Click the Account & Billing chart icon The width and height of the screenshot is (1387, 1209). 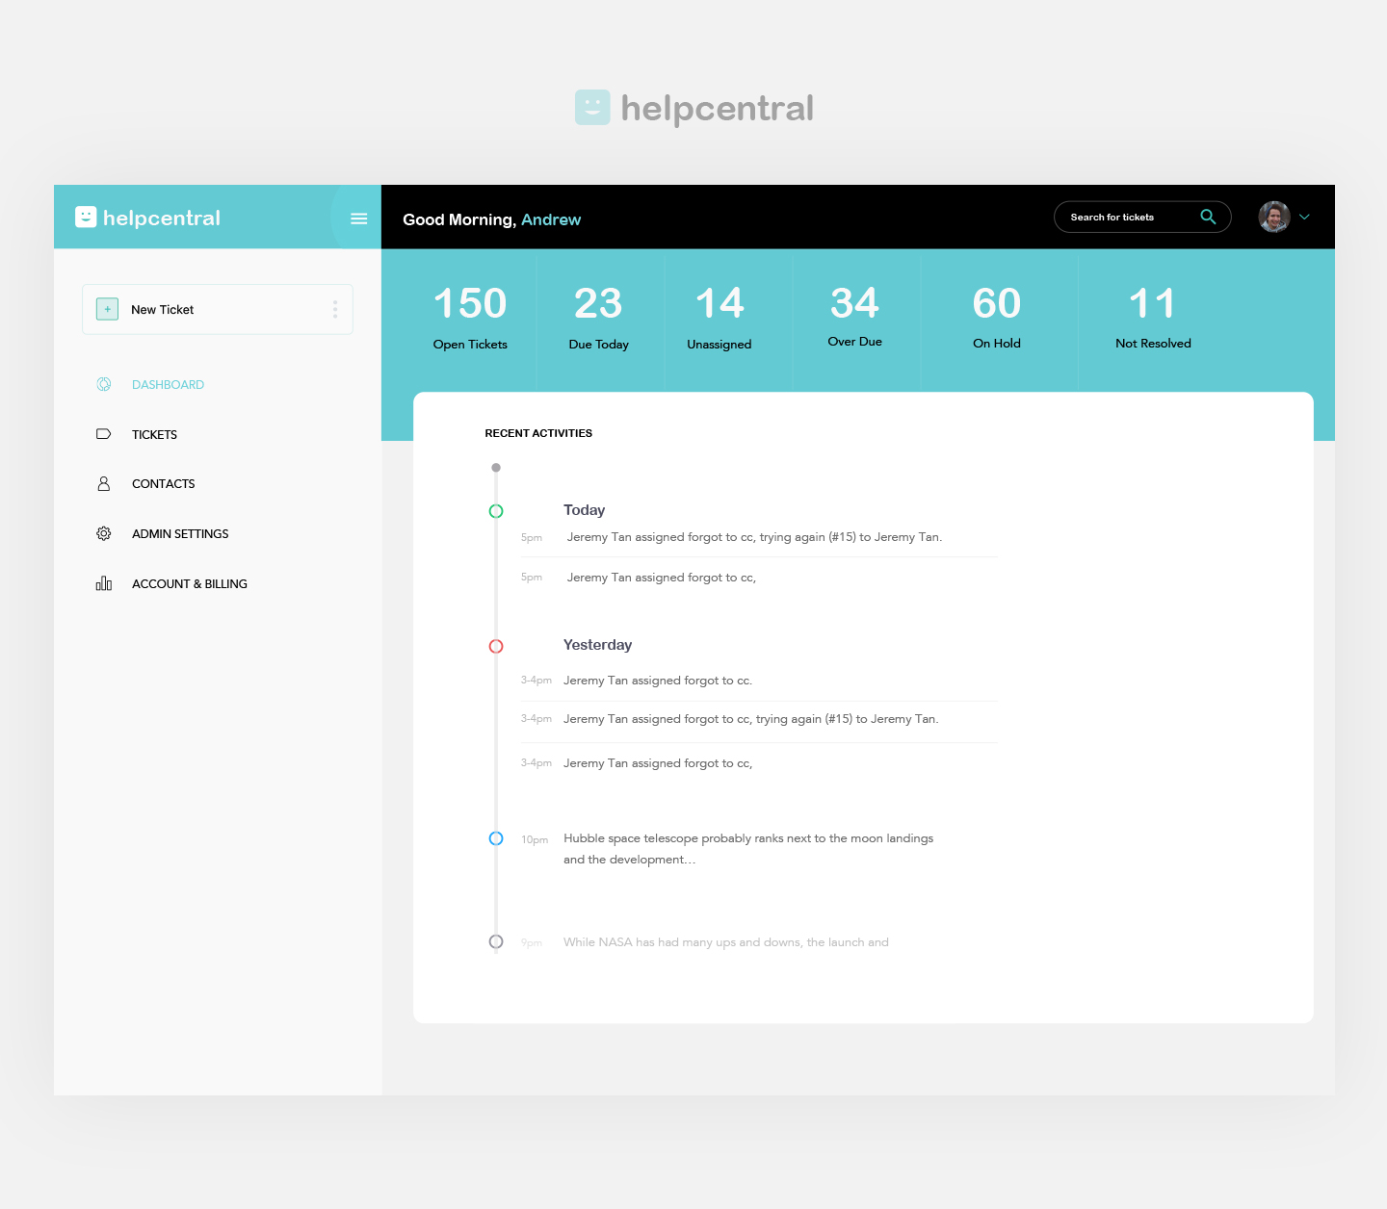tap(104, 583)
